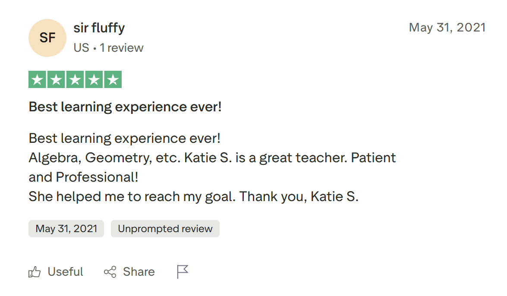Switch to sir fluffy's review list
The height and width of the screenshot is (296, 507).
click(121, 47)
